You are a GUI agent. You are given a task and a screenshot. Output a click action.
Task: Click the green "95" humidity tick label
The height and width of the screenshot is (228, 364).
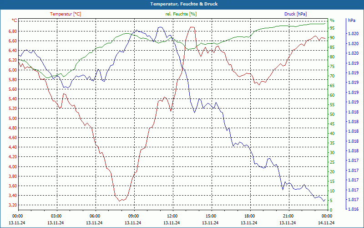coord(332,28)
